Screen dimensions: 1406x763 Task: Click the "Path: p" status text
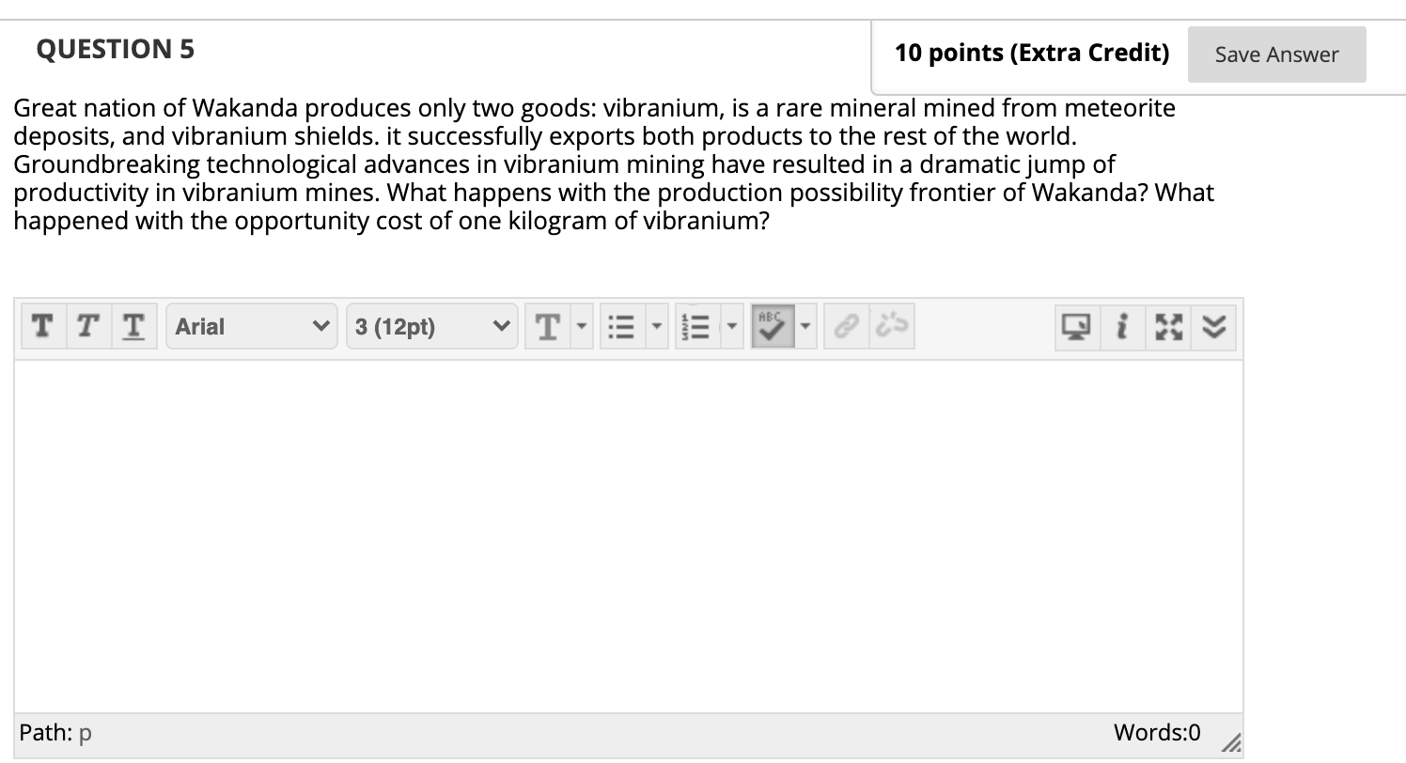55,733
